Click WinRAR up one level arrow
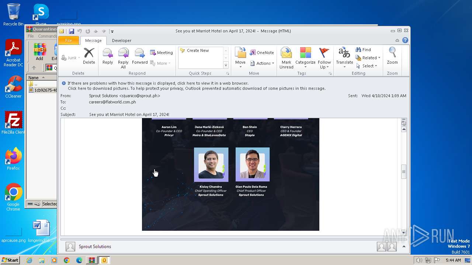 pos(34,68)
